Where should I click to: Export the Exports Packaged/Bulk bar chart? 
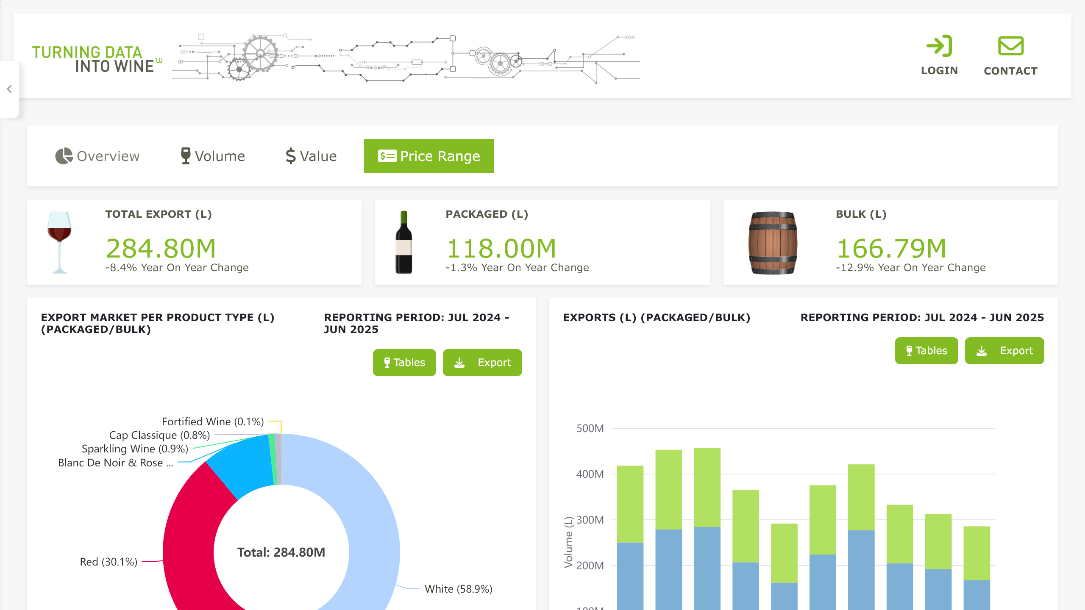[x=1004, y=351]
